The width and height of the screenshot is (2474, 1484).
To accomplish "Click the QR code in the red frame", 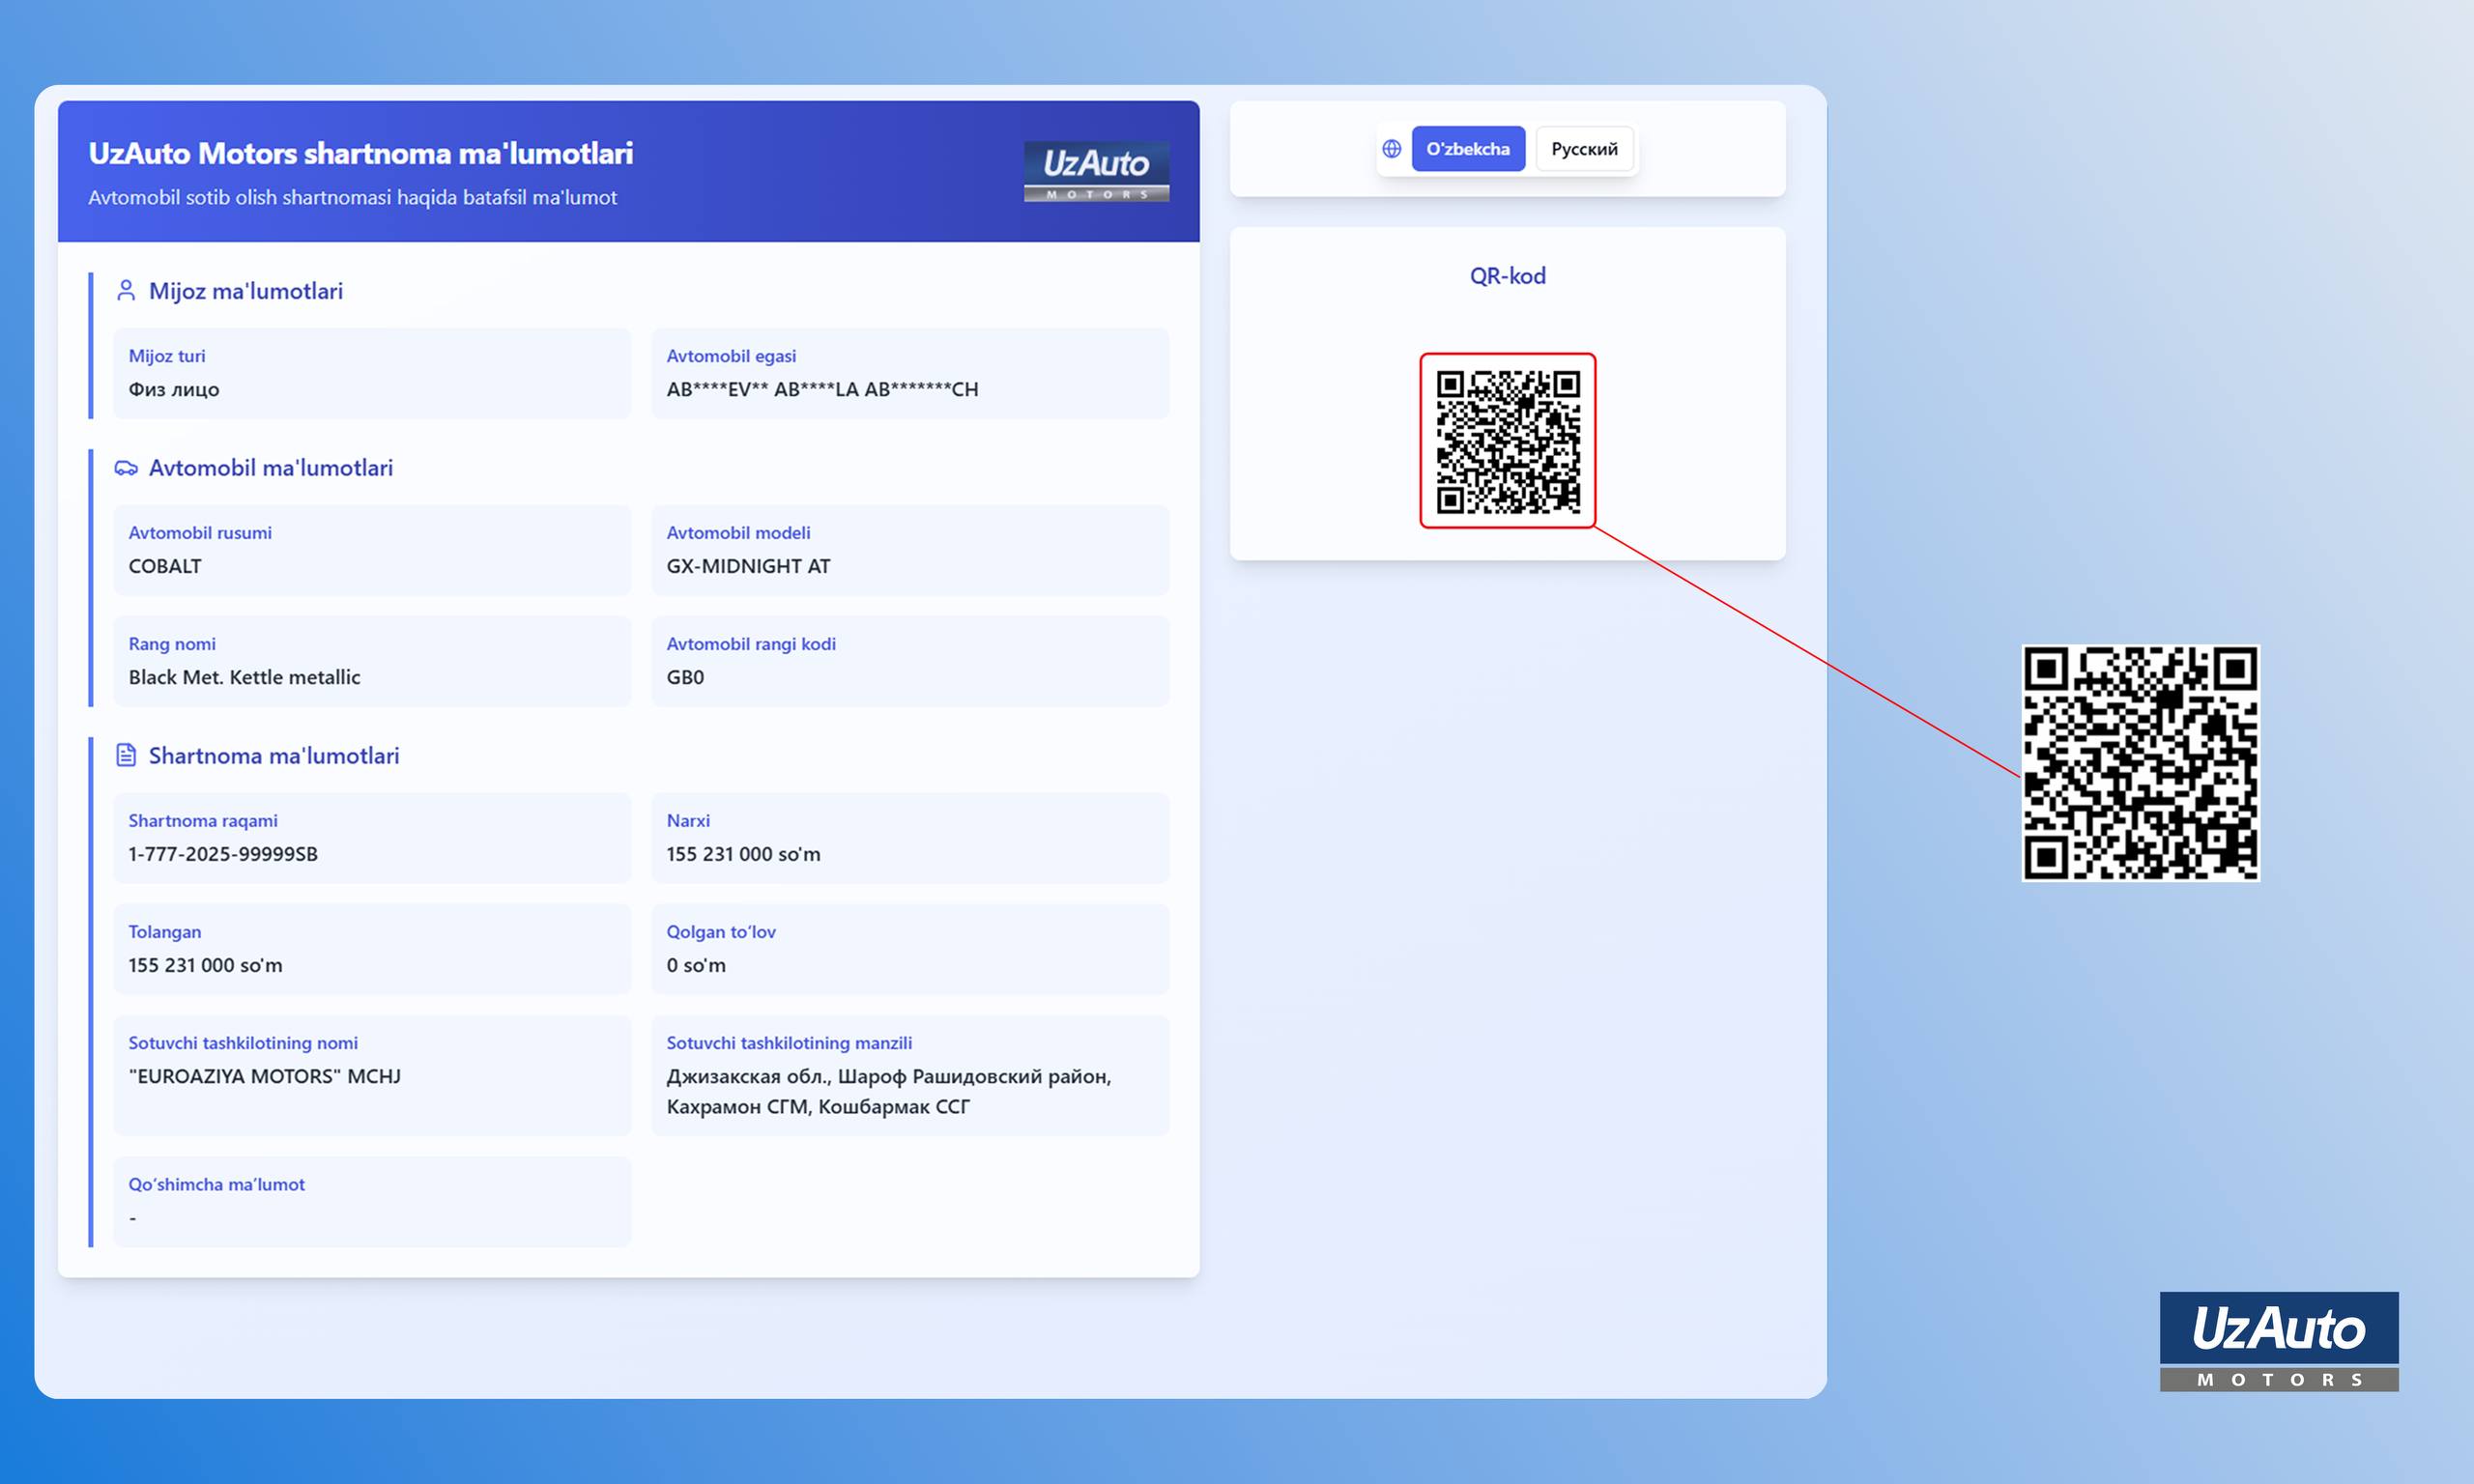I will pyautogui.click(x=1507, y=441).
